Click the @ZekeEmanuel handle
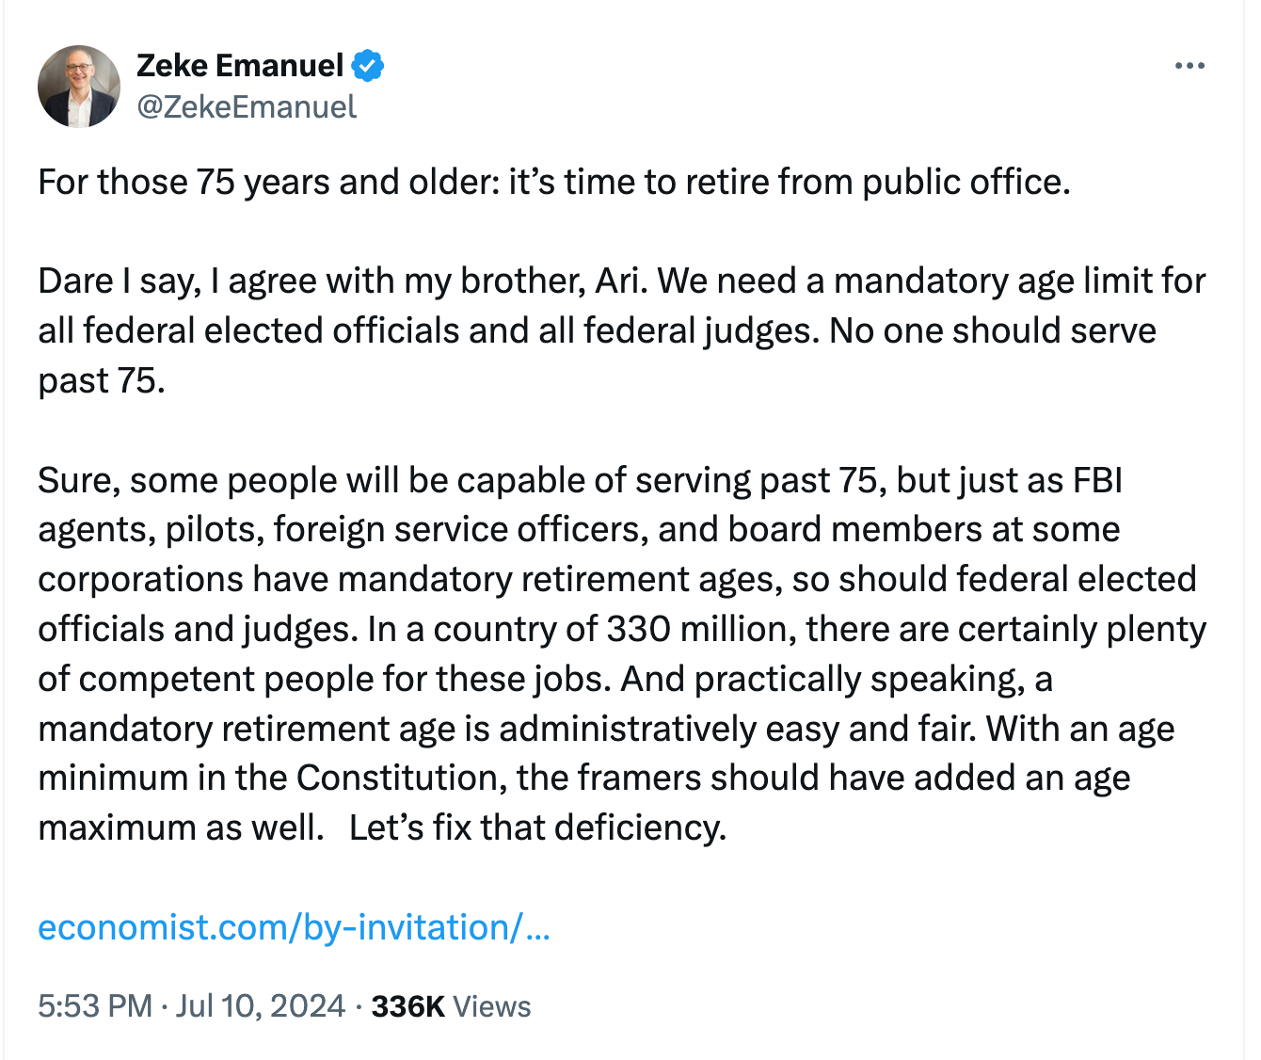 [x=247, y=107]
